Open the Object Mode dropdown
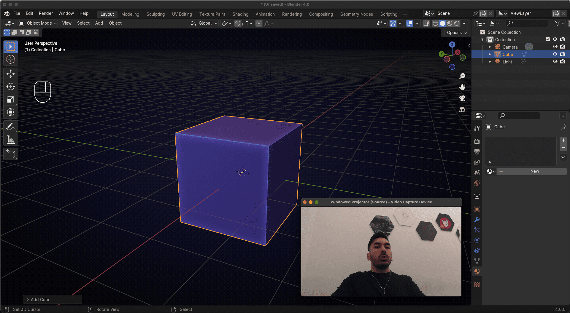The image size is (570, 313). (x=38, y=23)
